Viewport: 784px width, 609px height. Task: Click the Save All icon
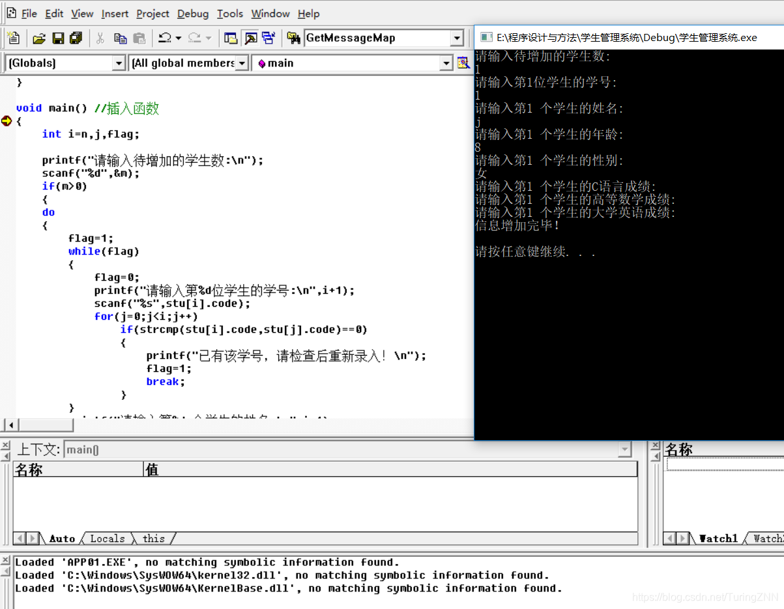(76, 38)
